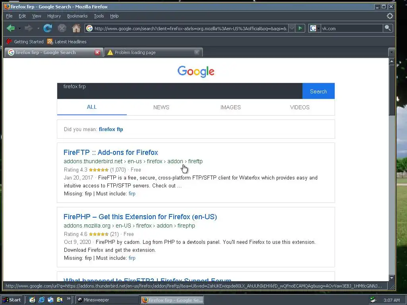
Task: Click the fourth Quick Launch search icon
Action: (x=60, y=300)
